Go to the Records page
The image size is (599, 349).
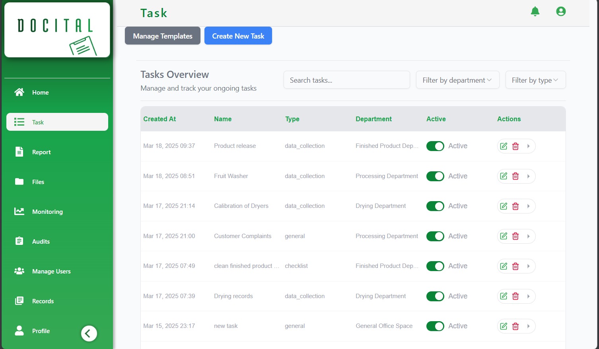pos(57,301)
